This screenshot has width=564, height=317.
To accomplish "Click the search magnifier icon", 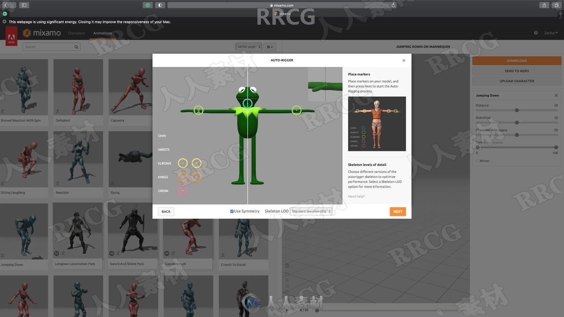I will (76, 47).
